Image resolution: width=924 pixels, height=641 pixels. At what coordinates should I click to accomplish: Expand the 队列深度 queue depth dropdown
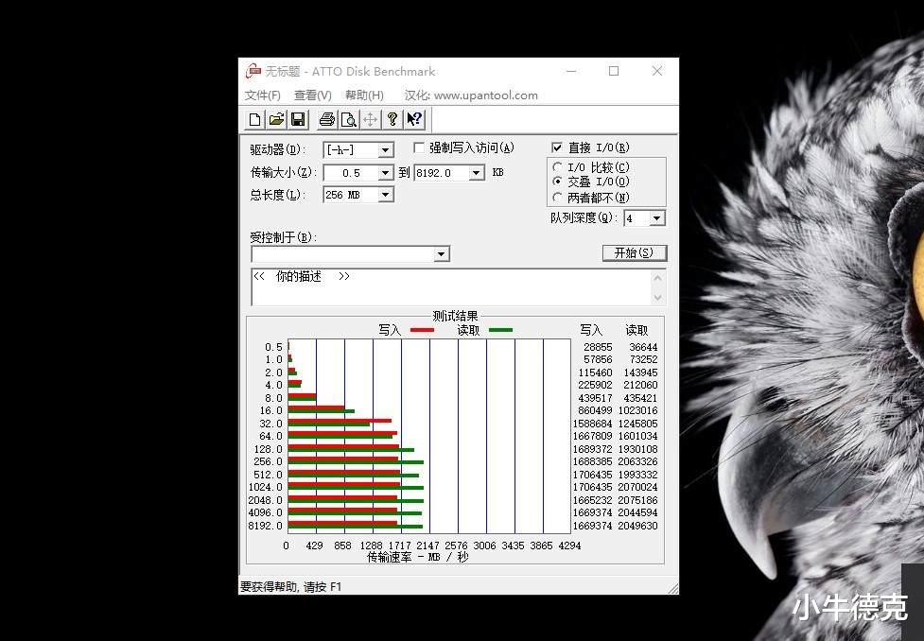click(x=654, y=217)
